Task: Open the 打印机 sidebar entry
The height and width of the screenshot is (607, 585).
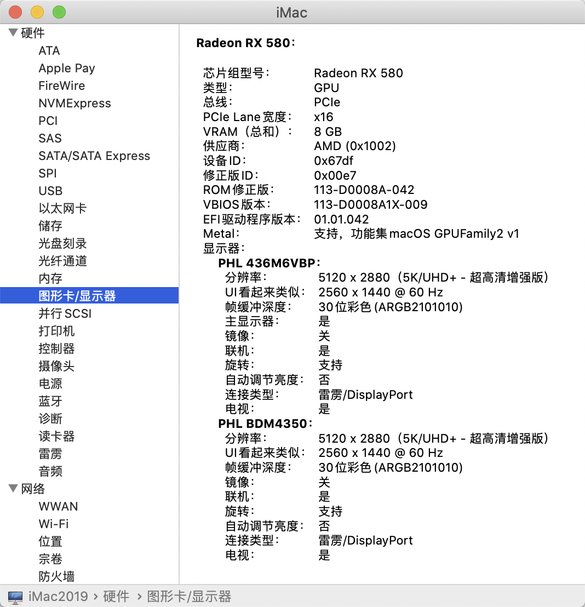Action: (x=56, y=331)
